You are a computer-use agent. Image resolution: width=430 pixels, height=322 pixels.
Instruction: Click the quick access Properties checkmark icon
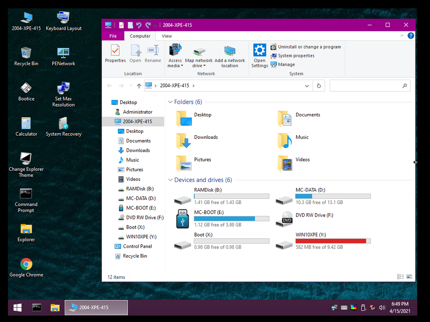pyautogui.click(x=121, y=25)
